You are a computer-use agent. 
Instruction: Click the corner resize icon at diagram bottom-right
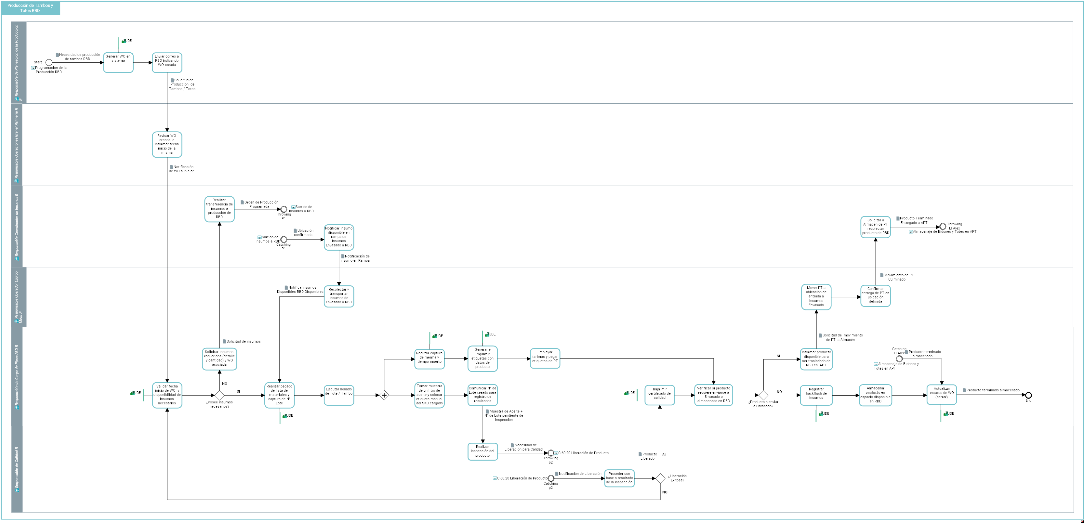point(1082,521)
